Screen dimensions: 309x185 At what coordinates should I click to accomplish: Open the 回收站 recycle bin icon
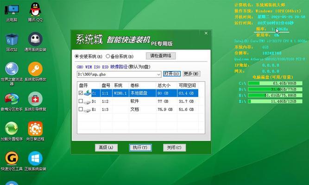tap(12, 40)
